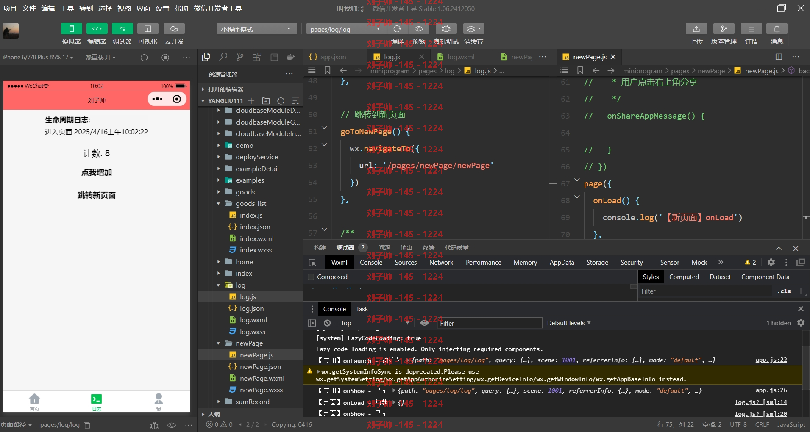
Task: Close the newPage.js editor tab
Action: (x=613, y=57)
